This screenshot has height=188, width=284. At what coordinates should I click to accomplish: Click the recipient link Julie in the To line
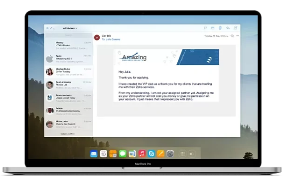click(111, 39)
